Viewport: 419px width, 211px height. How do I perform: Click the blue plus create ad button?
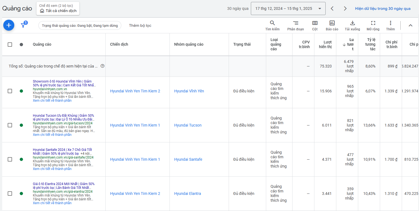[9, 25]
